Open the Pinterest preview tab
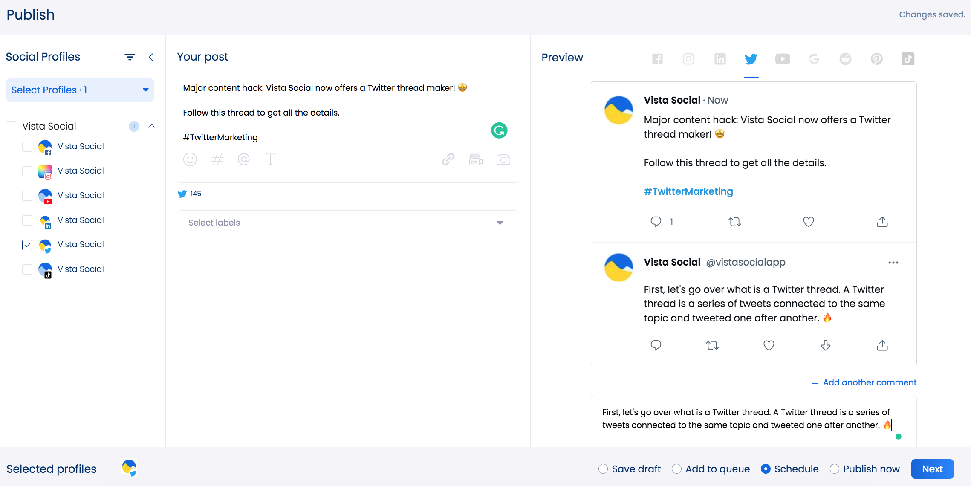The image size is (971, 486). tap(876, 59)
